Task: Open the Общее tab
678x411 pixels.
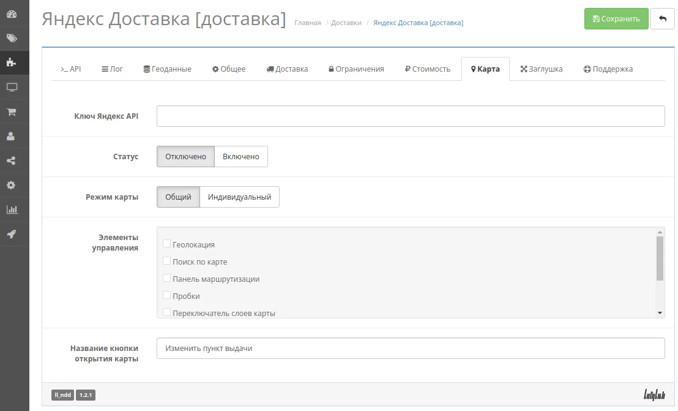Action: pos(229,69)
